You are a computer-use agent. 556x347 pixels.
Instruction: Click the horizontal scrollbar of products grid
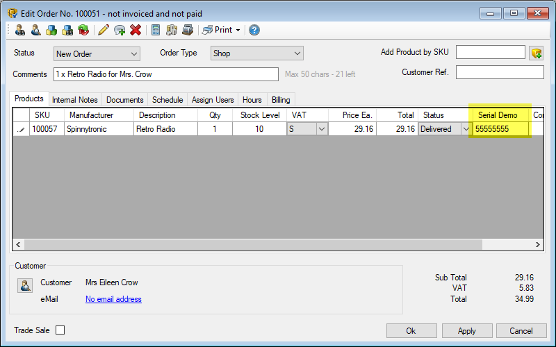click(250, 245)
